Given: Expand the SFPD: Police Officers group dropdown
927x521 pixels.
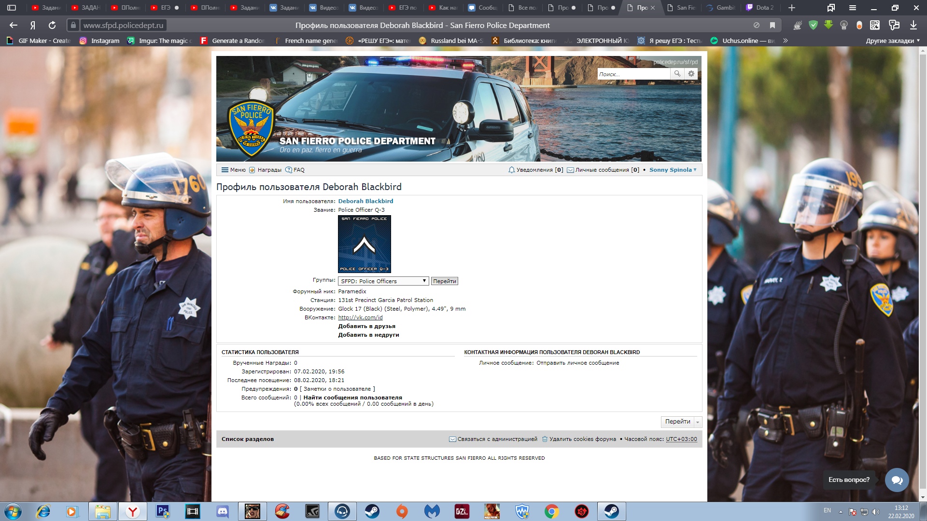Looking at the screenshot, I should tap(383, 281).
